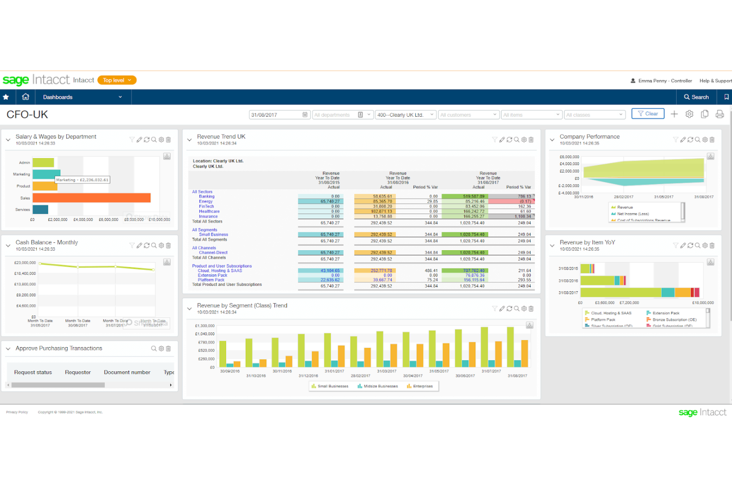Toggle Midsize Businesses series in legend
The height and width of the screenshot is (488, 732).
point(377,386)
